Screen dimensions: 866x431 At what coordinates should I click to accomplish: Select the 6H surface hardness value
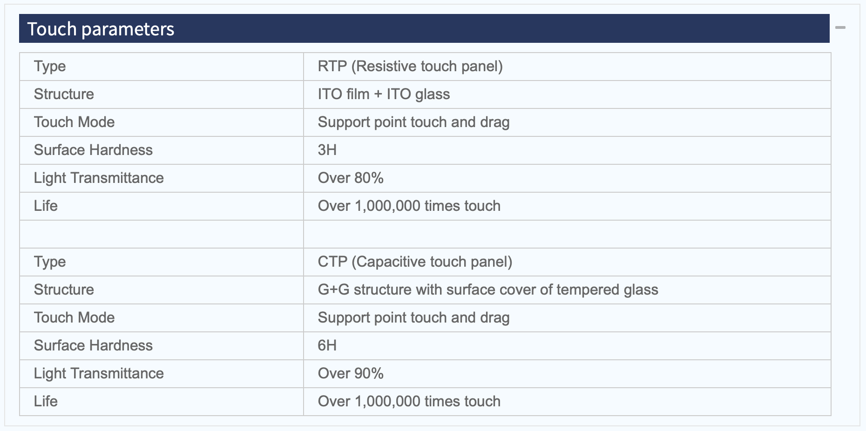(x=327, y=345)
